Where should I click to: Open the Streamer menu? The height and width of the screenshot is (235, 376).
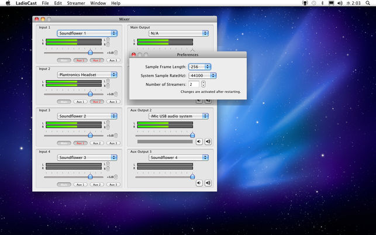pyautogui.click(x=76, y=3)
